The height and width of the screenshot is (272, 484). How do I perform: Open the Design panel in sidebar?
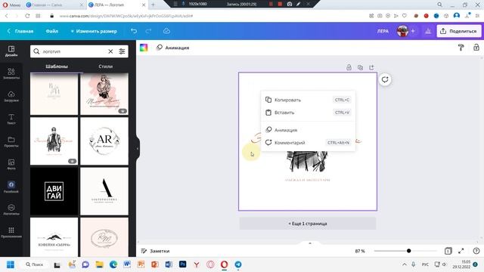[11, 51]
